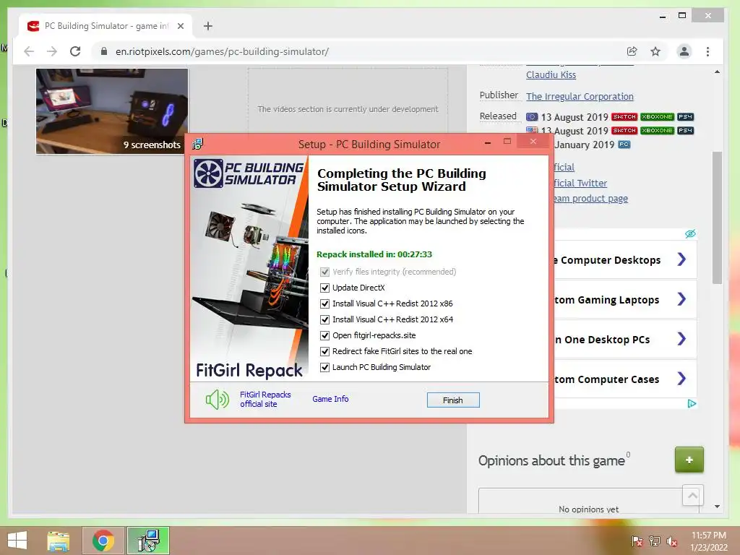This screenshot has height=555, width=740.
Task: Click the network tray icon
Action: pyautogui.click(x=655, y=541)
